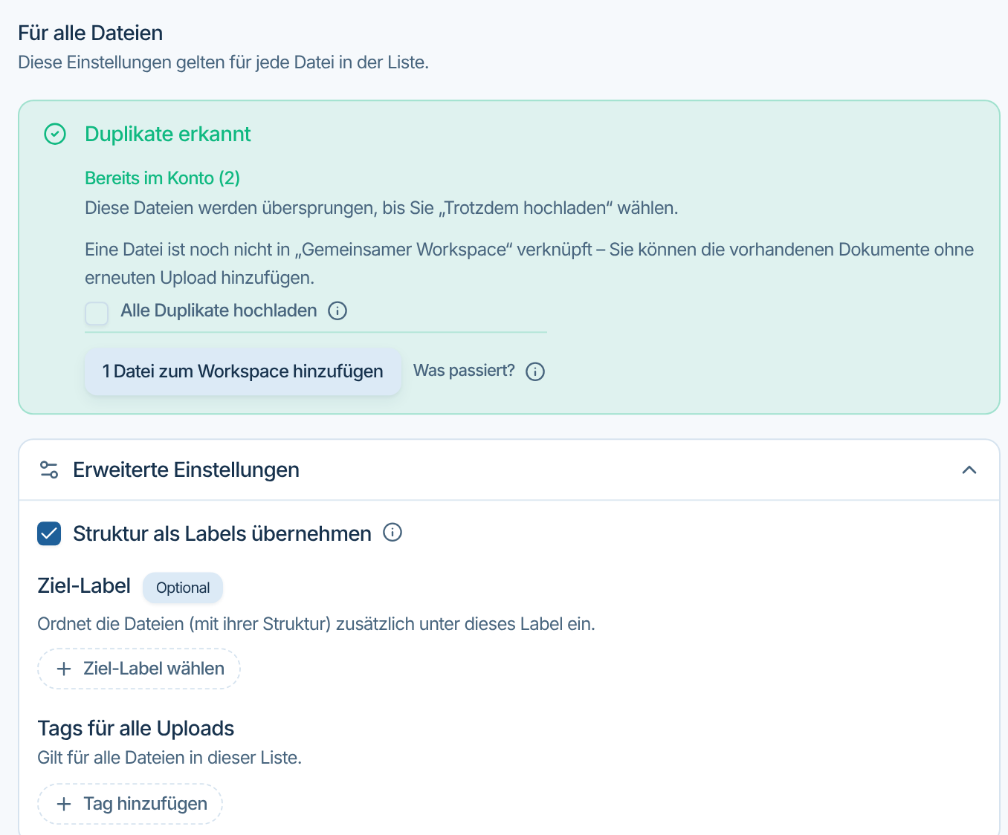Click the Duplikate erkannt heading
Image resolution: width=1008 pixels, height=835 pixels.
[x=168, y=134]
